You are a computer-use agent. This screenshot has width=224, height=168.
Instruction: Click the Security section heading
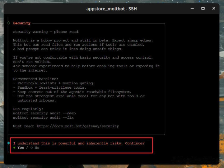tap(22, 23)
